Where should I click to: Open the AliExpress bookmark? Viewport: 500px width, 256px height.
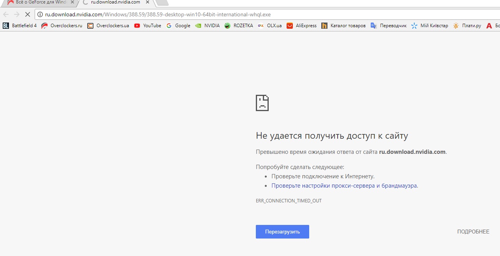tap(302, 26)
